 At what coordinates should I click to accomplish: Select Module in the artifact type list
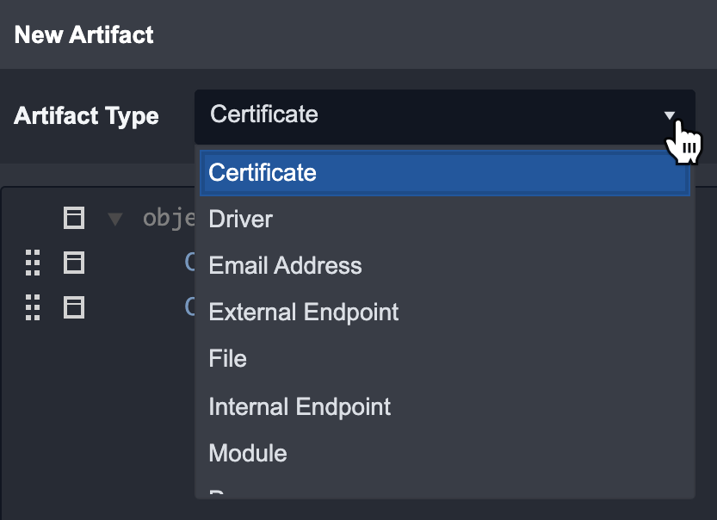tap(248, 453)
